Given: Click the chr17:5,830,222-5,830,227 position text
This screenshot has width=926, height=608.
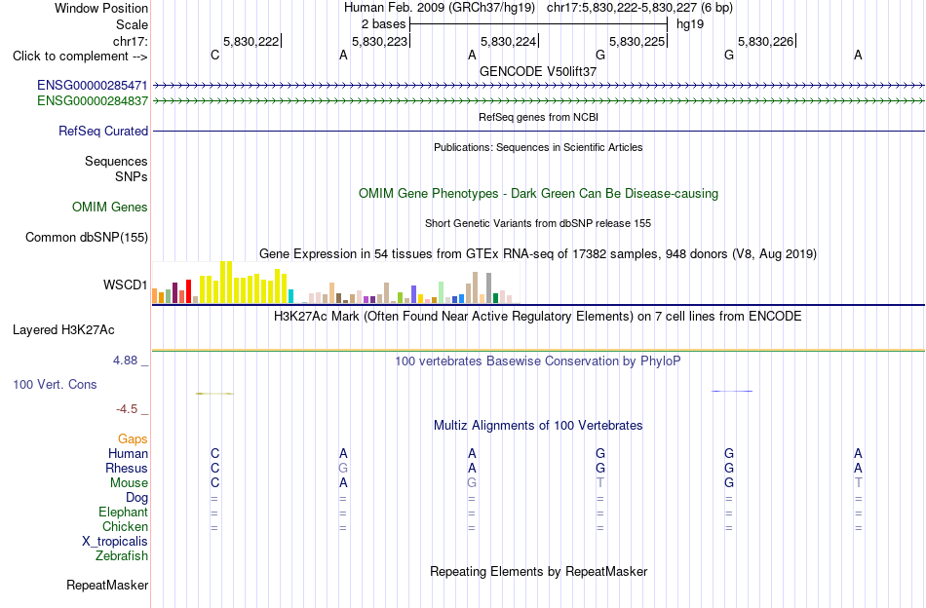Looking at the screenshot, I should tap(639, 8).
